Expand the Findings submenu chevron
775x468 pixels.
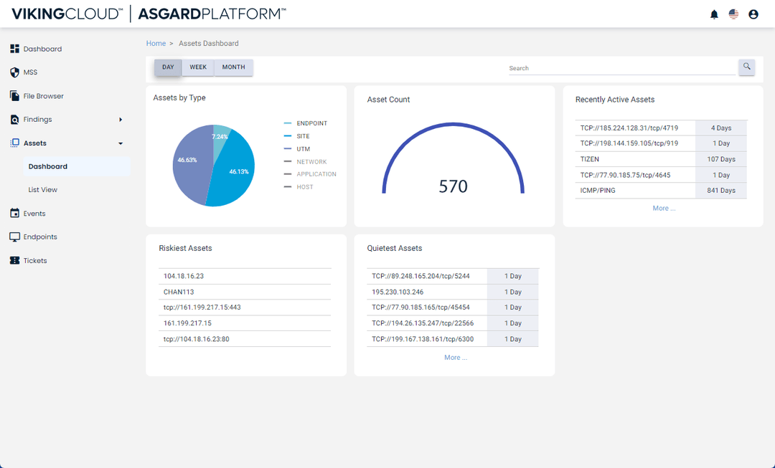[120, 119]
